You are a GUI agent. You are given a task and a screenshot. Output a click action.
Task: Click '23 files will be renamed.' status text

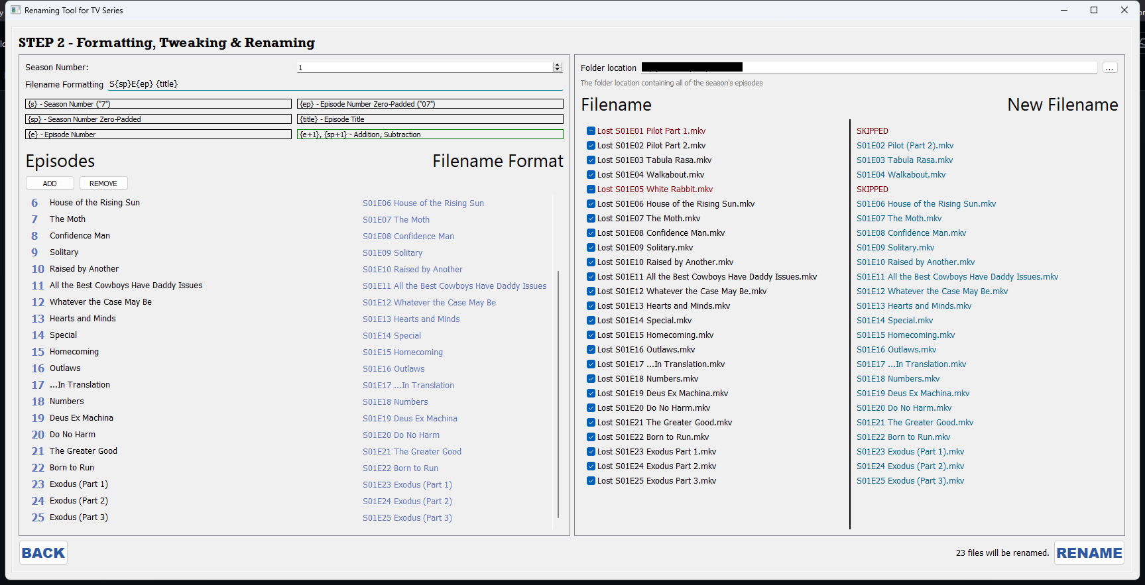click(x=1002, y=553)
